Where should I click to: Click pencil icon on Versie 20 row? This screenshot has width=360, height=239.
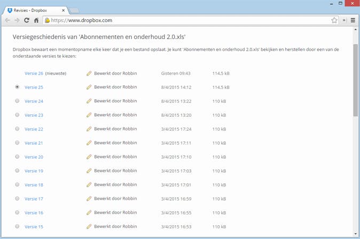coord(89,157)
